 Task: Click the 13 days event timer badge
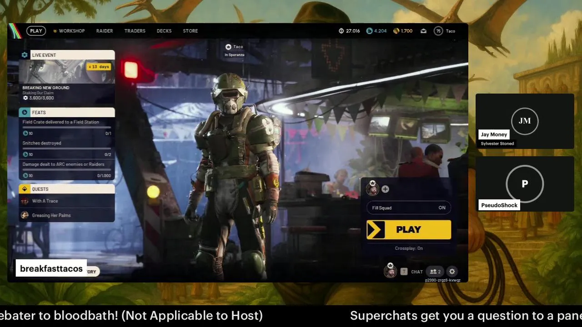click(99, 67)
